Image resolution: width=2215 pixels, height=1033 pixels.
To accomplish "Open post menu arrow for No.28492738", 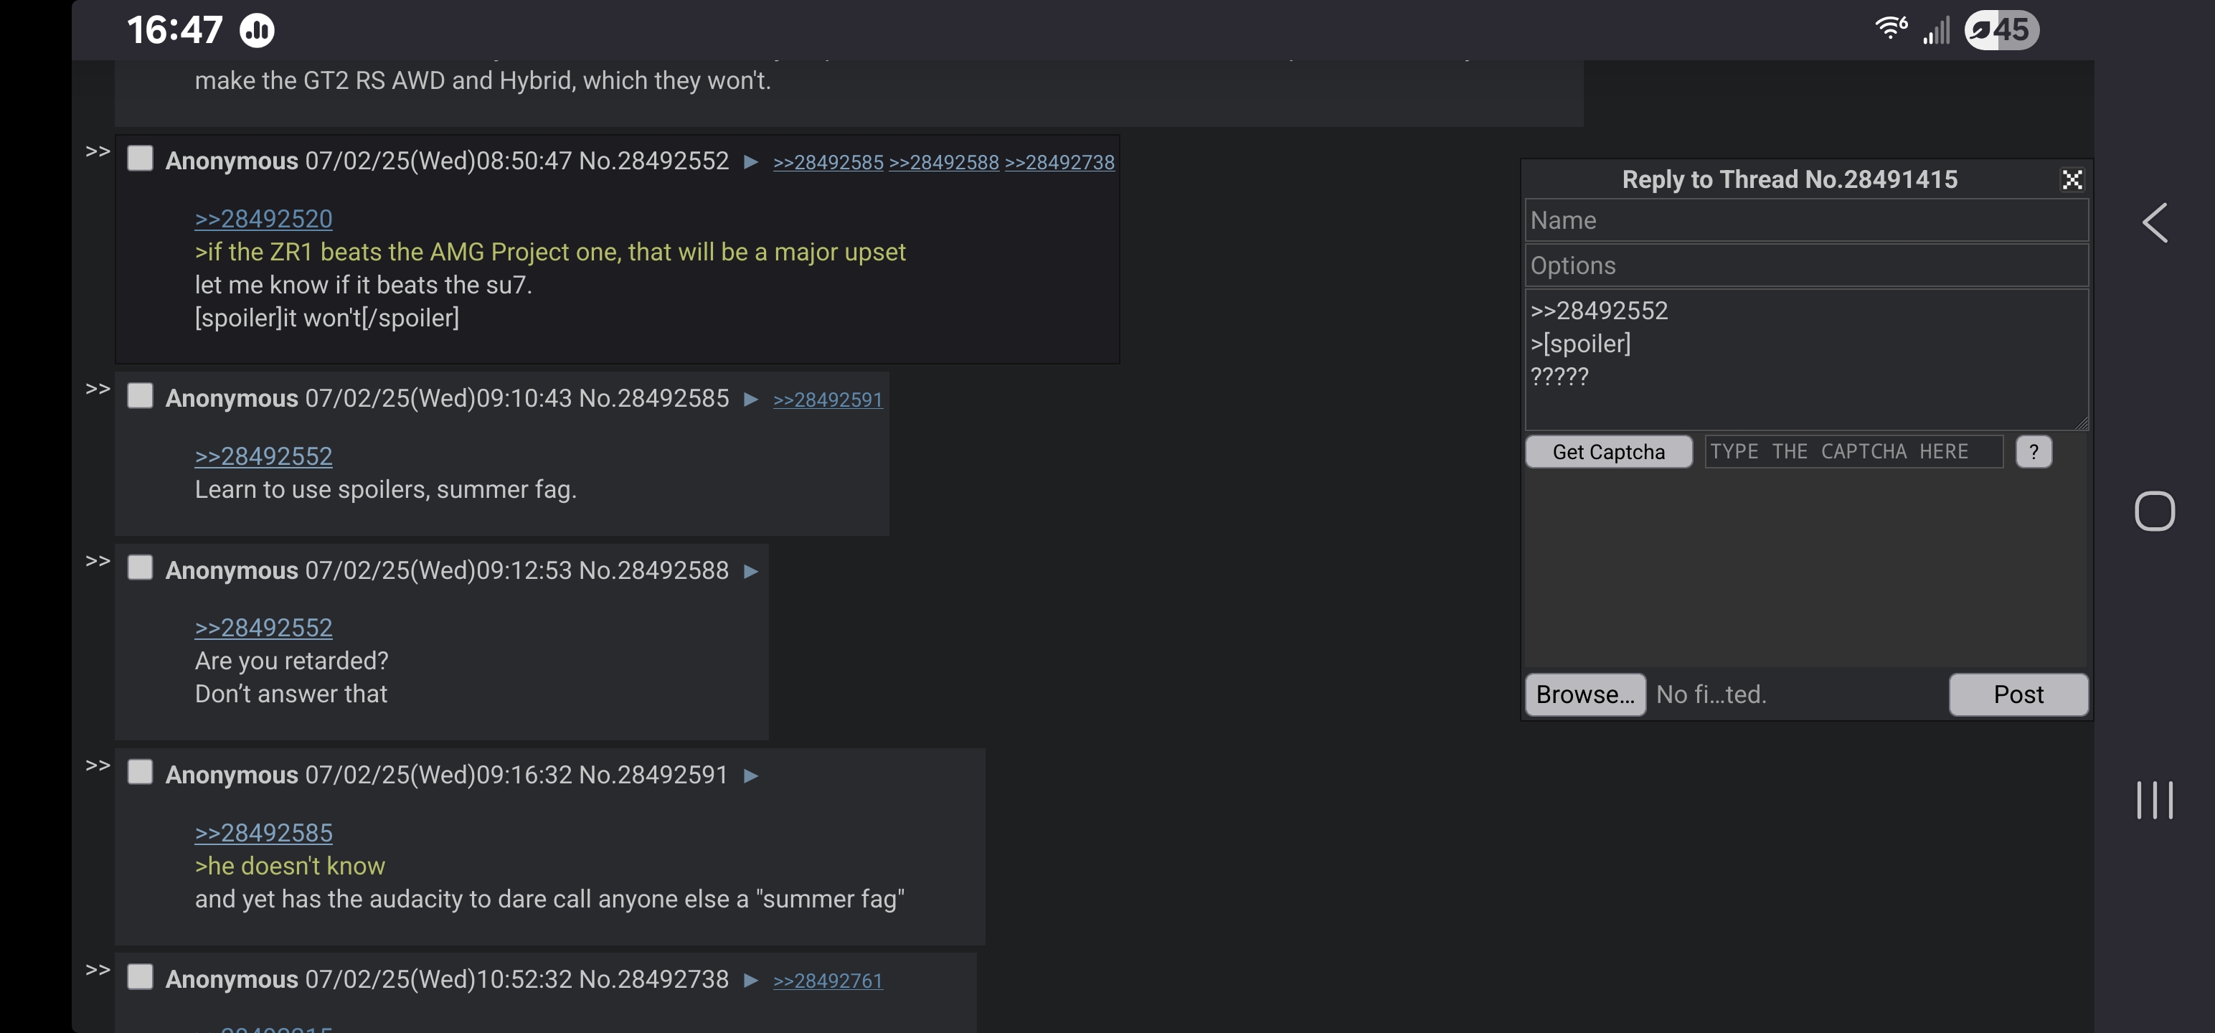I will click(751, 981).
